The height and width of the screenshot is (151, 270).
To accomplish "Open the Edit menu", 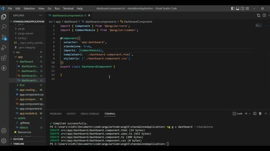I will coord(18,8).
